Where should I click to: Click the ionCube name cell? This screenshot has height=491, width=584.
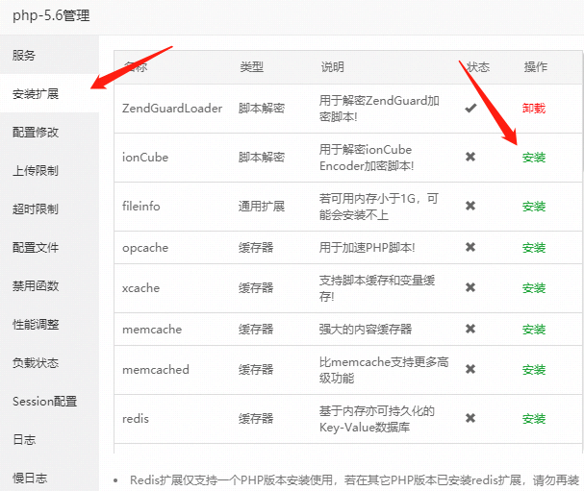(145, 158)
